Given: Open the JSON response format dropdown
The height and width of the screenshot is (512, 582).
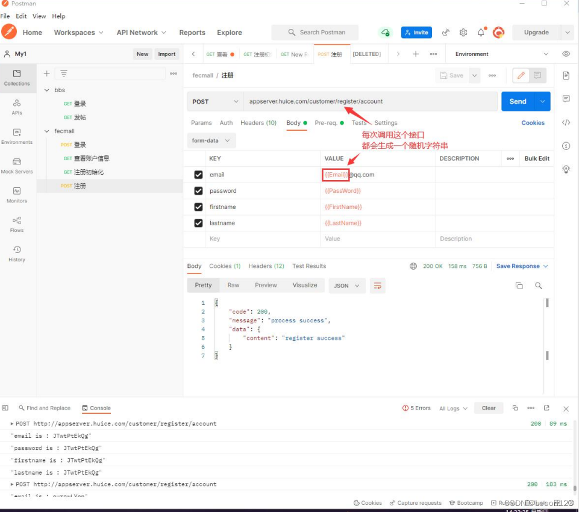Looking at the screenshot, I should click(346, 286).
